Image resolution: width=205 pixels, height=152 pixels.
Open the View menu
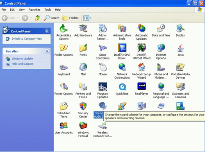click(22, 10)
